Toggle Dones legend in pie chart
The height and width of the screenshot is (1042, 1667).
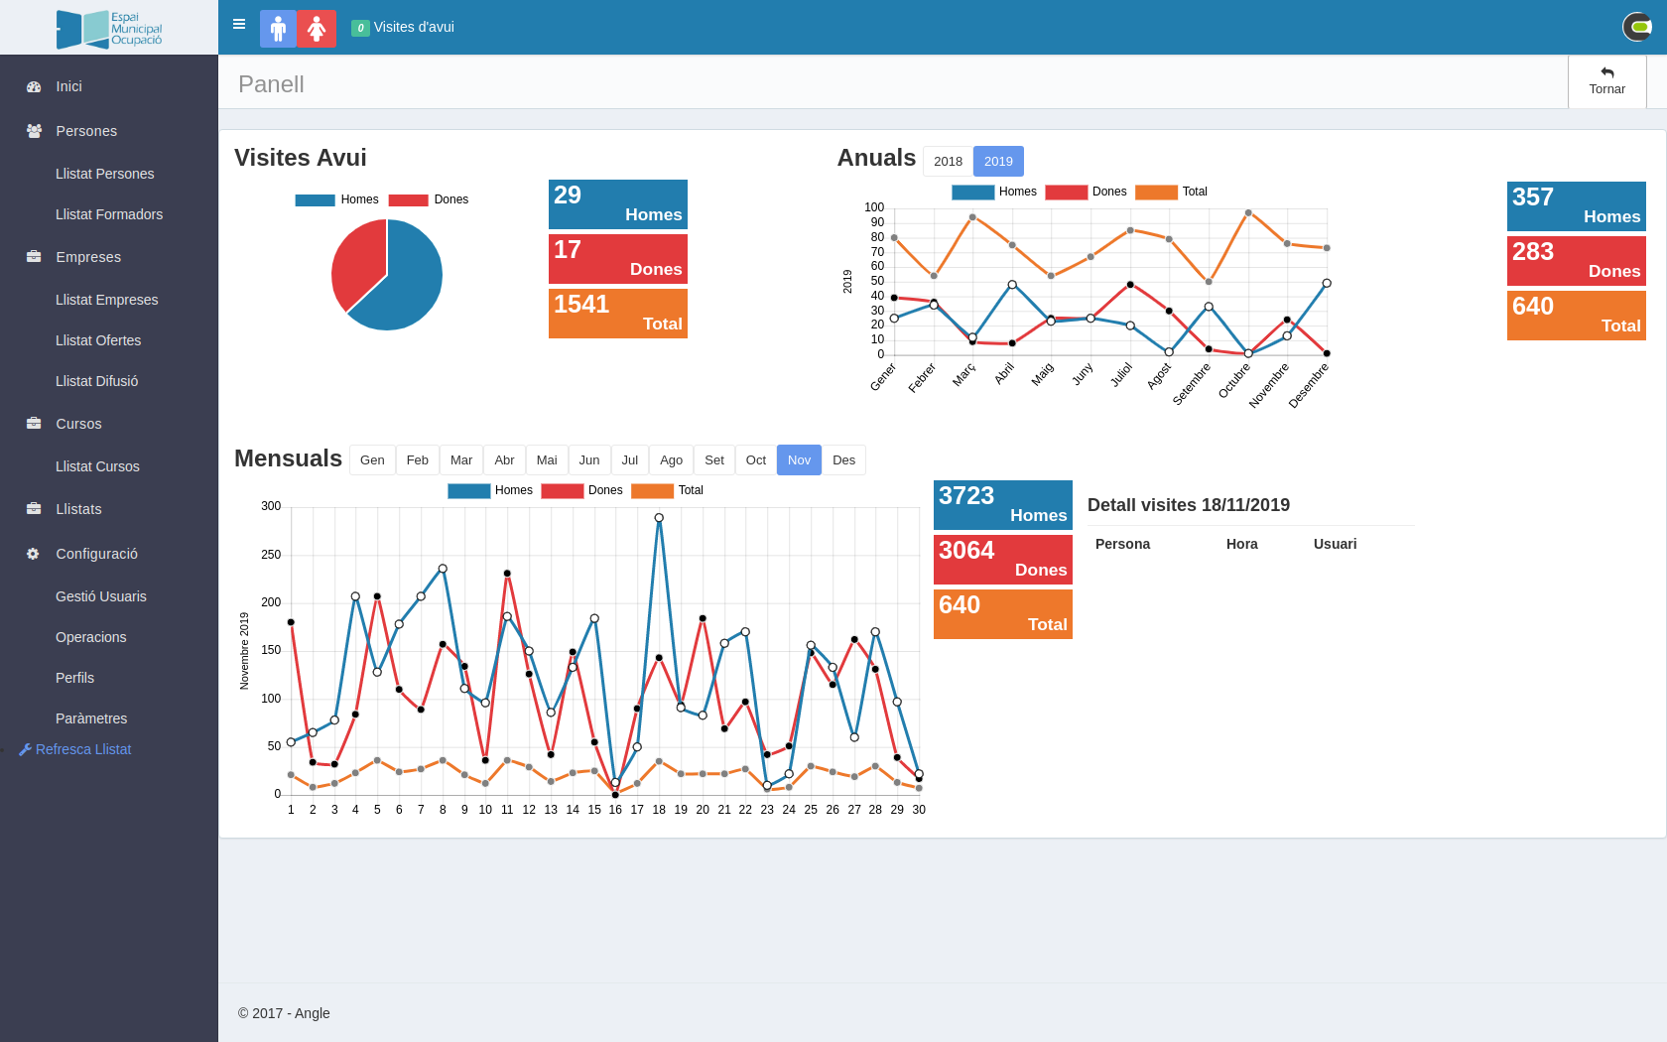(429, 199)
